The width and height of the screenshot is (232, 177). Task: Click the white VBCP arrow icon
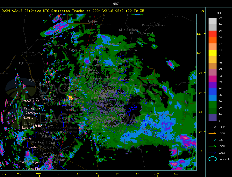212,127
